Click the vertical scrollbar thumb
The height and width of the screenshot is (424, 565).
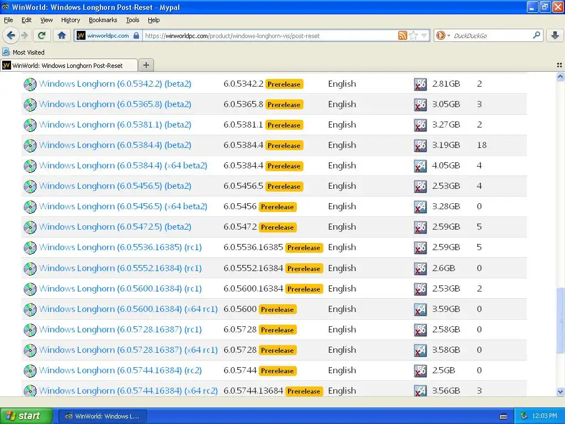pos(560,320)
